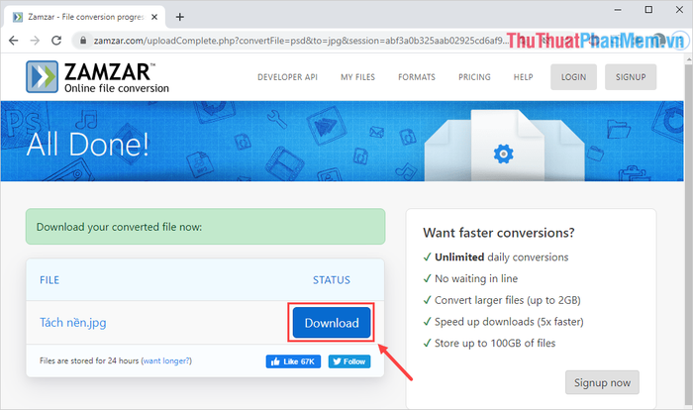Viewport: 693px width, 410px height.
Task: Click Convert larger files (up to 2GB) text
Action: (507, 300)
